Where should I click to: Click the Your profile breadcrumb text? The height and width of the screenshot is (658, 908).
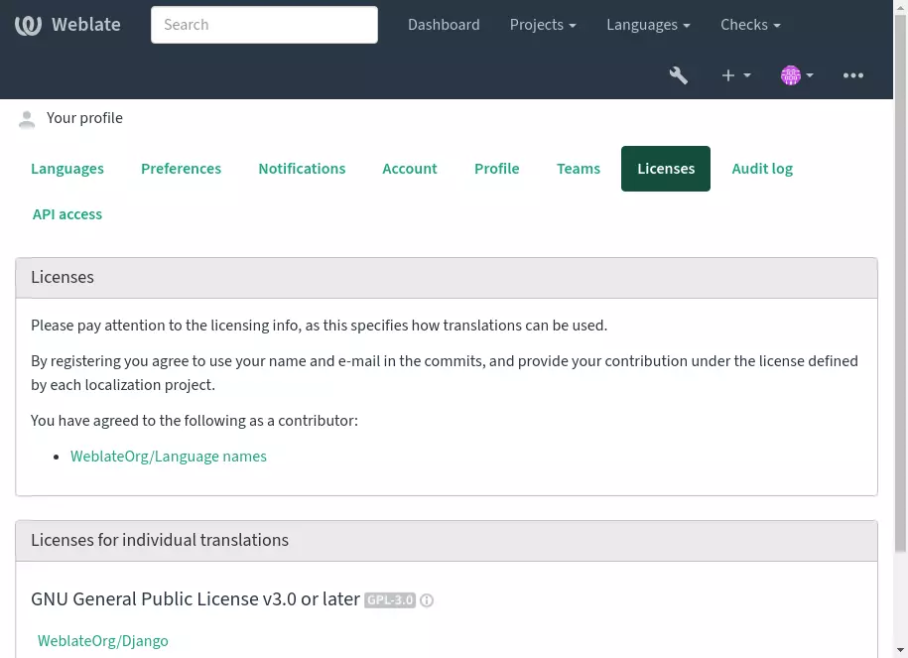(84, 118)
